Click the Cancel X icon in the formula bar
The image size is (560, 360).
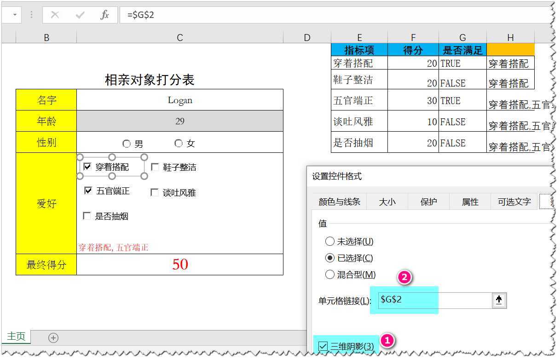click(55, 14)
